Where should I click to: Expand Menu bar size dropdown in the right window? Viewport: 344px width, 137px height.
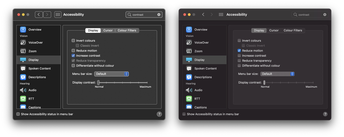click(x=277, y=74)
